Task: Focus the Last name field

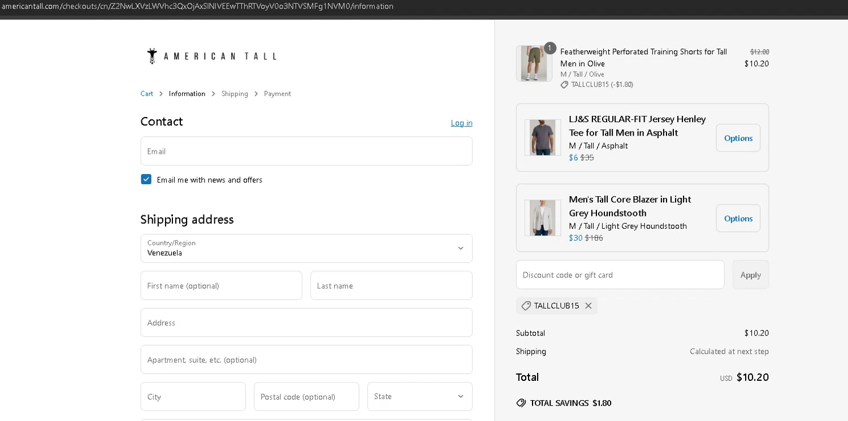Action: [x=391, y=285]
